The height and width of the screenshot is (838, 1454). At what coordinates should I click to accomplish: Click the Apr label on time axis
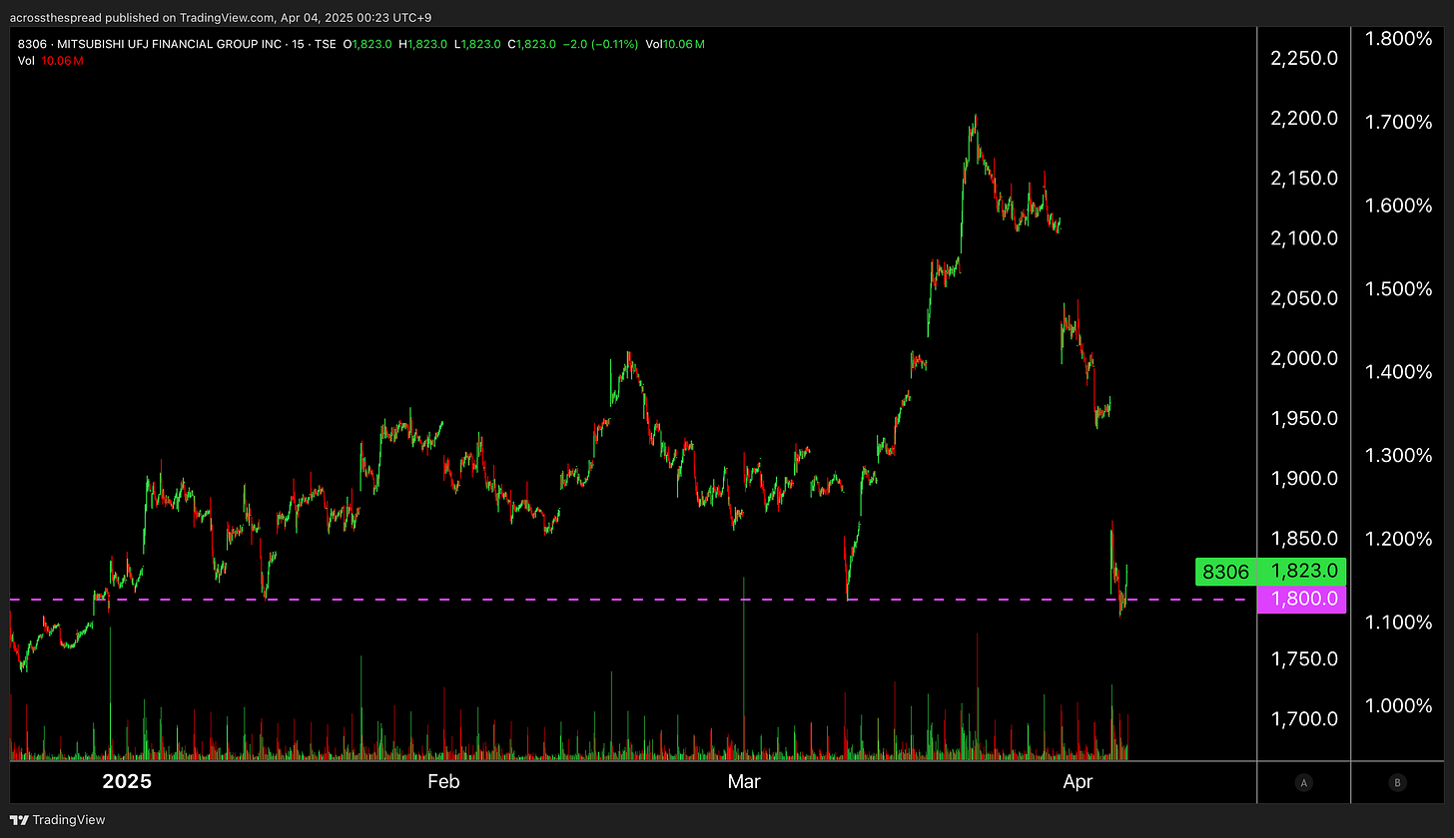coord(1078,781)
